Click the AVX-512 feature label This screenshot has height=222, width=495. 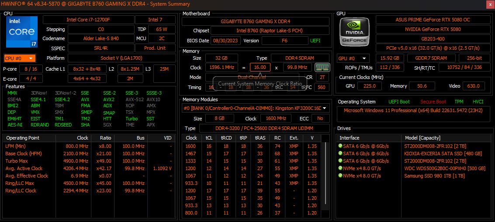(134, 99)
